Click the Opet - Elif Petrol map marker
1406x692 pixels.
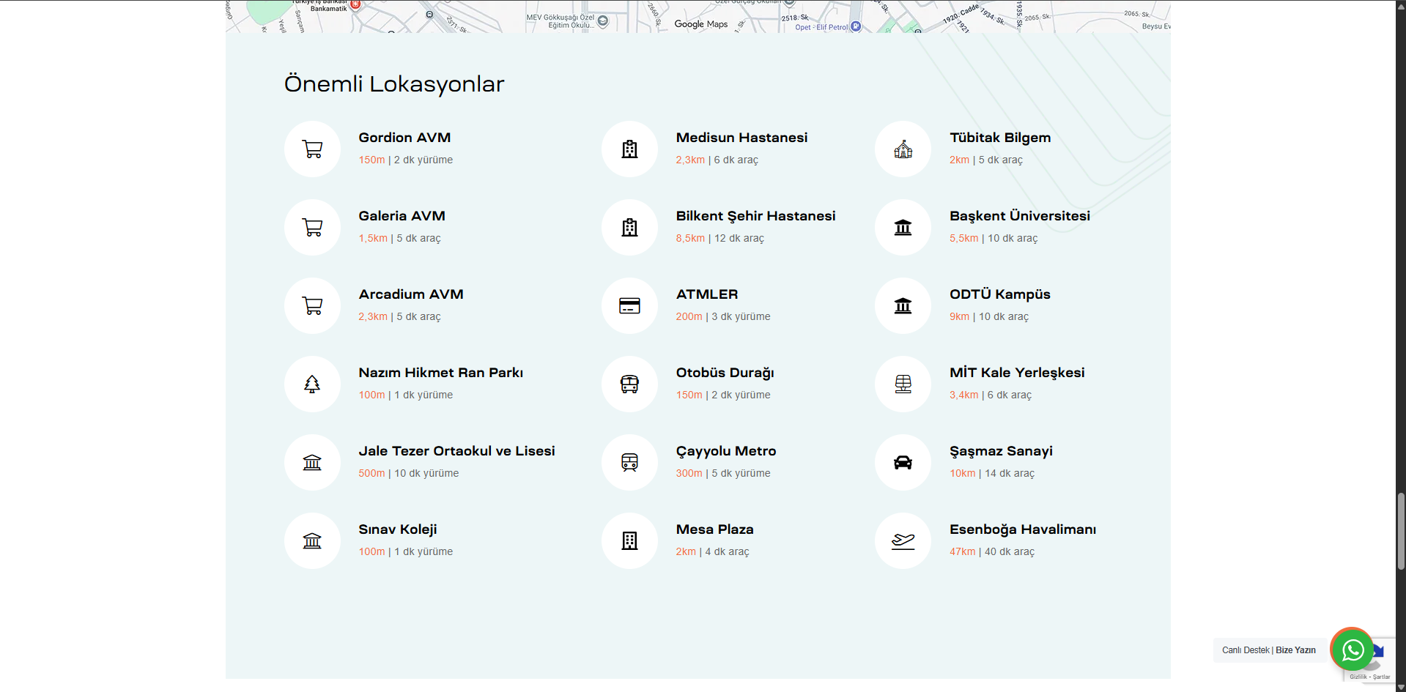coord(856,27)
